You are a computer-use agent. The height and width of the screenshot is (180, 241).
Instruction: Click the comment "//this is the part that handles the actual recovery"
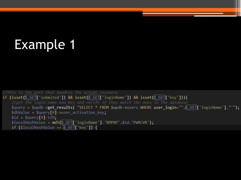pos(60,92)
